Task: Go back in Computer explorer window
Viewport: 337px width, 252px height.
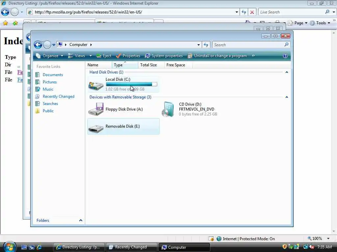Action: point(38,45)
